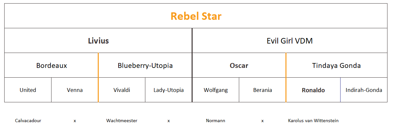Click the Rebel Star title cell
This screenshot has height=128, width=393.
[196, 16]
